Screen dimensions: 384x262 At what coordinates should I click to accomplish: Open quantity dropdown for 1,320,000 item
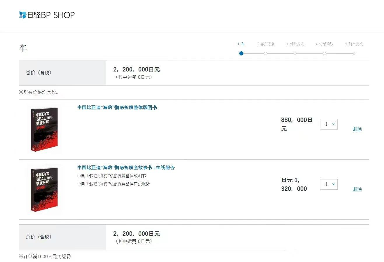(329, 184)
